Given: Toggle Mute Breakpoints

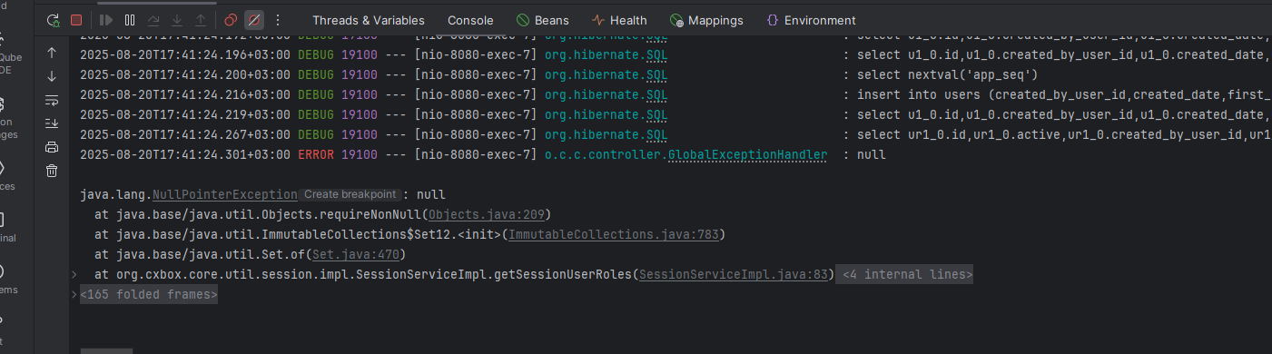Looking at the screenshot, I should (x=254, y=19).
